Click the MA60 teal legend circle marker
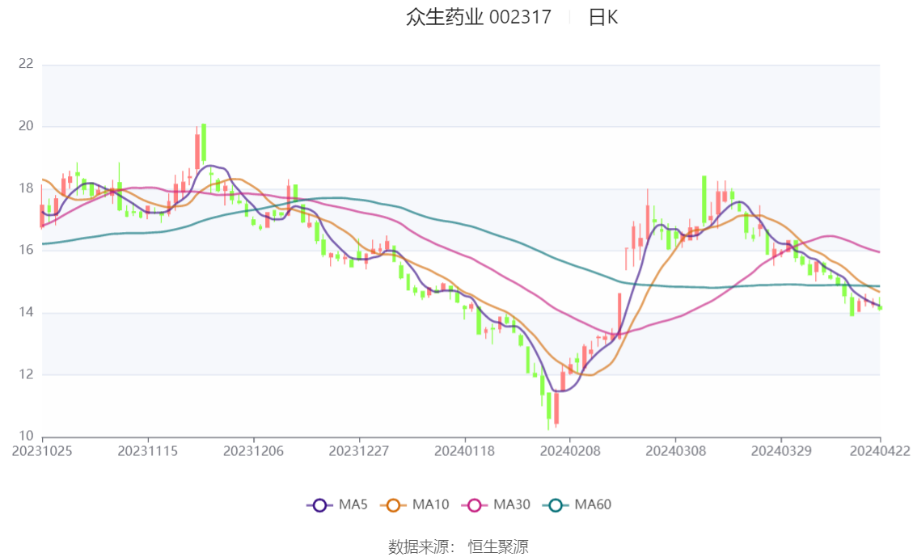The height and width of the screenshot is (557, 917). pyautogui.click(x=556, y=505)
